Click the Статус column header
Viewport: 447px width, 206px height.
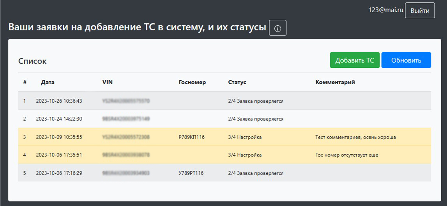pos(237,82)
